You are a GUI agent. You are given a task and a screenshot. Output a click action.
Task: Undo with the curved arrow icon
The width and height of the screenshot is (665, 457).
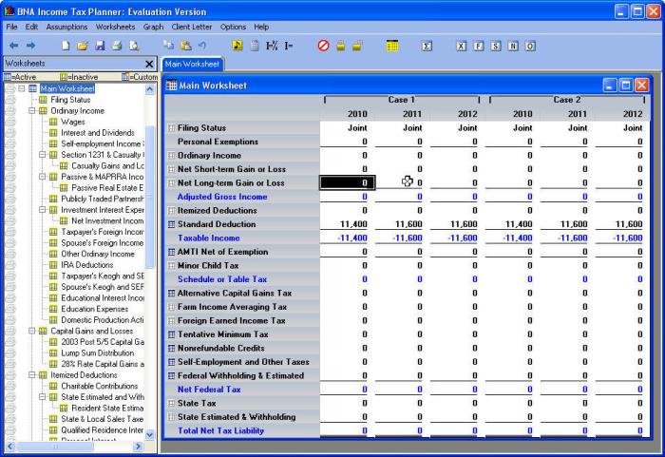click(202, 46)
